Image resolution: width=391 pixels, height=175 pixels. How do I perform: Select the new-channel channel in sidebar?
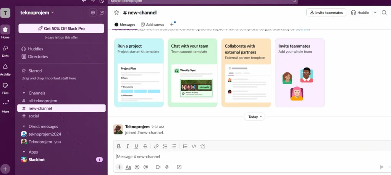[x=61, y=108]
